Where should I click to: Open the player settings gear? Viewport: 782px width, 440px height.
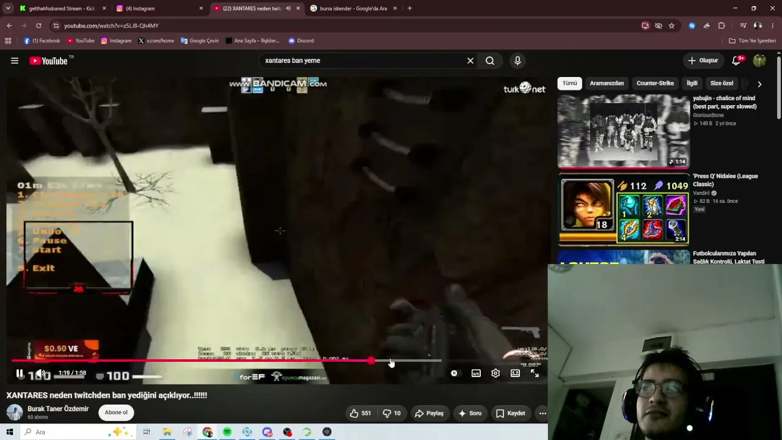tap(495, 373)
